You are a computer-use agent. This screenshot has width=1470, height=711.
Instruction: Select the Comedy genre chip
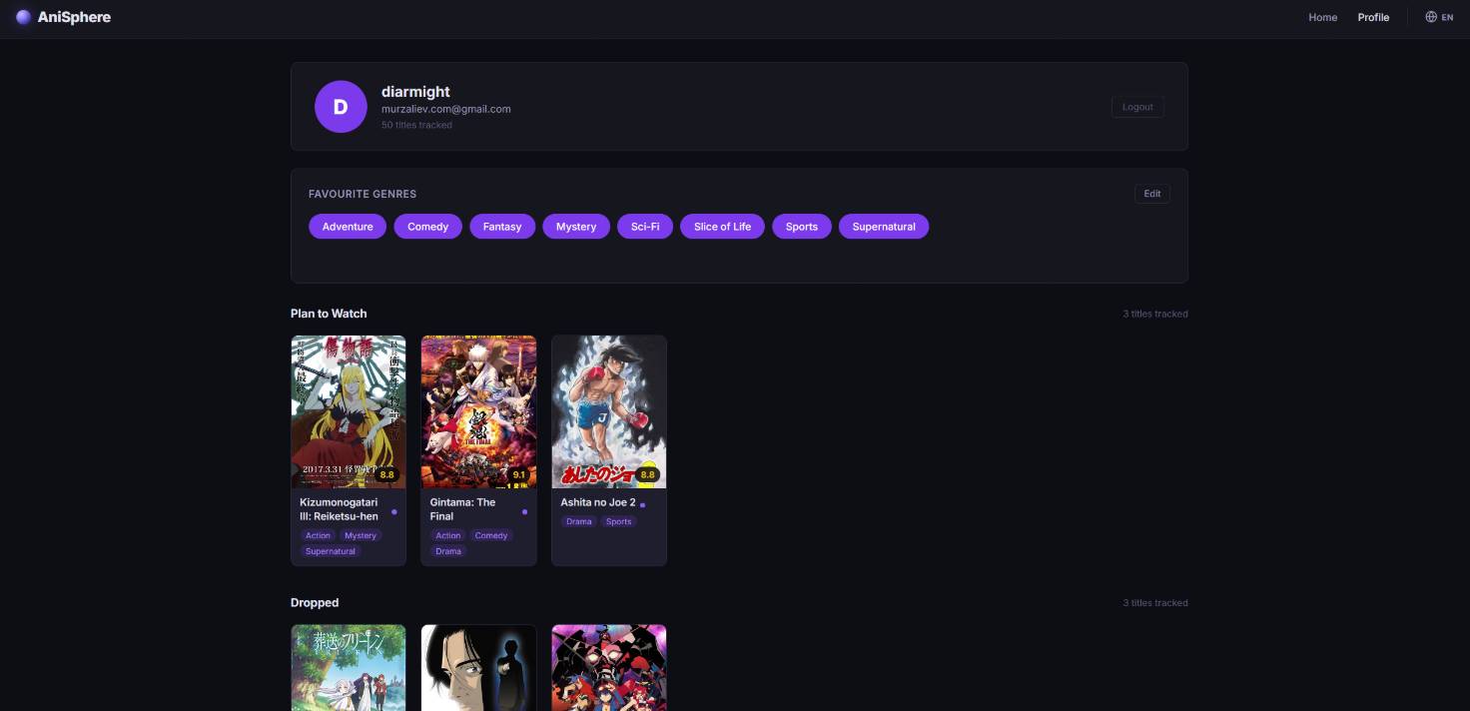(x=427, y=227)
